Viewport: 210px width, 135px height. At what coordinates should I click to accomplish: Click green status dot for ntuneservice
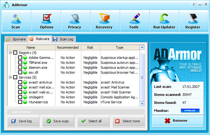click(x=25, y=102)
